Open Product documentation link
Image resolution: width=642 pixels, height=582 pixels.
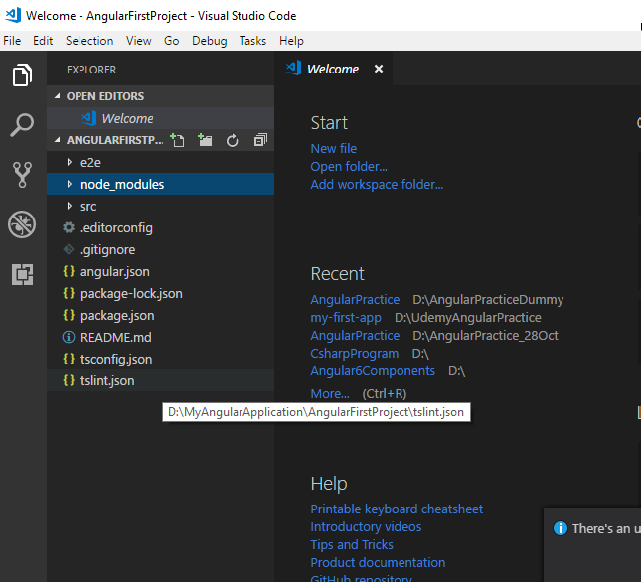[378, 562]
